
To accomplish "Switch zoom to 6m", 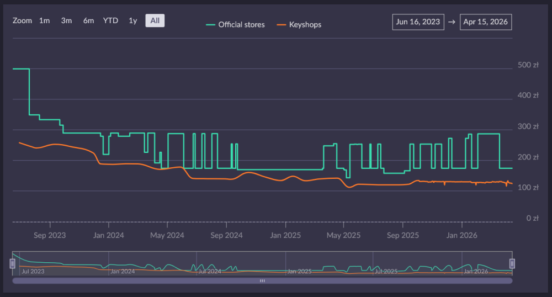I will coord(88,20).
